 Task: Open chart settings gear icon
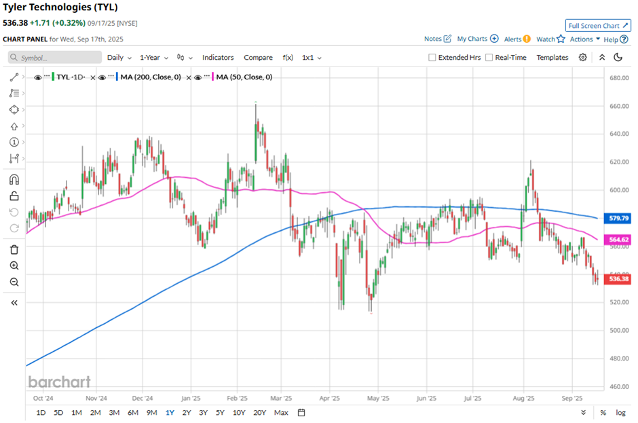point(582,58)
